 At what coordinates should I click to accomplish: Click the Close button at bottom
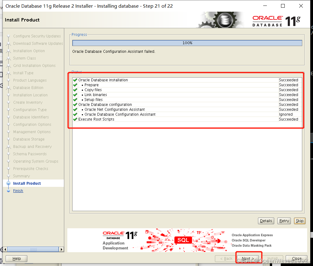point(296,258)
